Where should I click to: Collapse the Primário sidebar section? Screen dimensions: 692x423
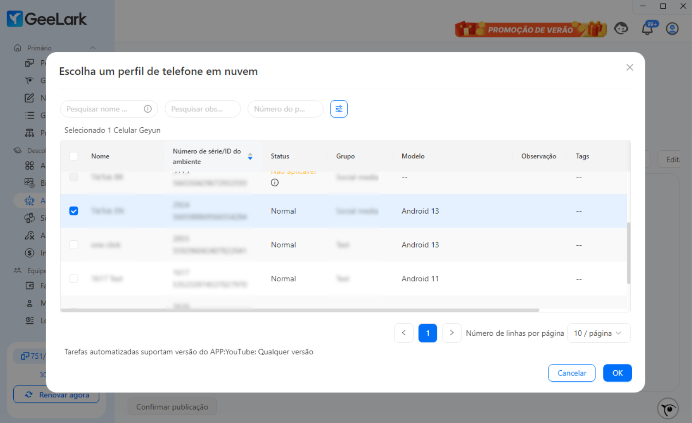pyautogui.click(x=93, y=48)
